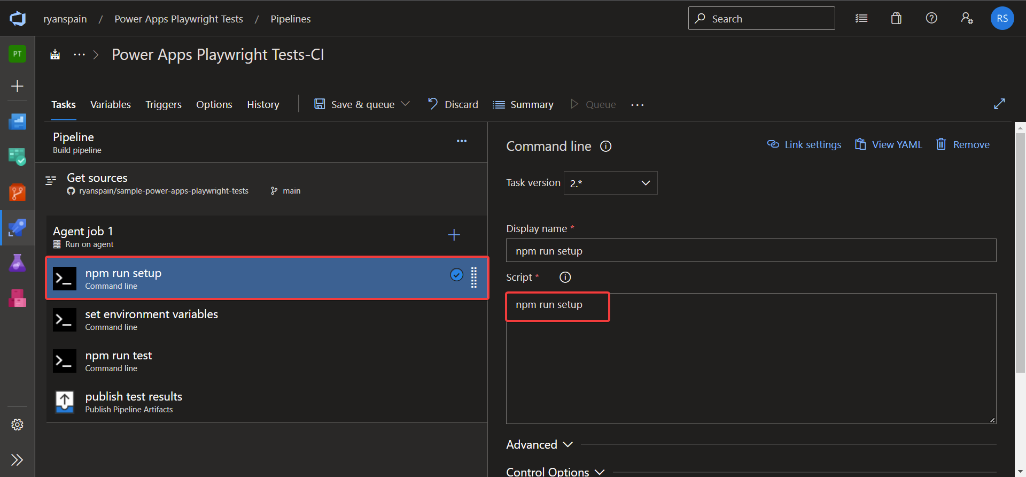Viewport: 1026px width, 477px height.
Task: Add a task to Agent job 1
Action: point(454,235)
